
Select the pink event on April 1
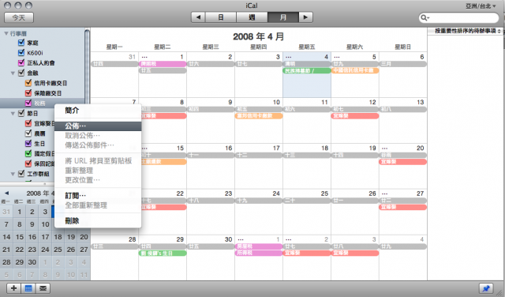pyautogui.click(x=163, y=64)
